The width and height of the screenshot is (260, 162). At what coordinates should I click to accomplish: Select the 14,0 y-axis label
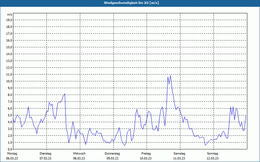[9, 54]
